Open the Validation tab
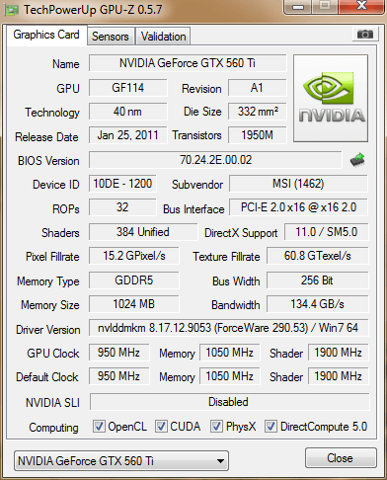This screenshot has height=480, width=387. point(163,37)
